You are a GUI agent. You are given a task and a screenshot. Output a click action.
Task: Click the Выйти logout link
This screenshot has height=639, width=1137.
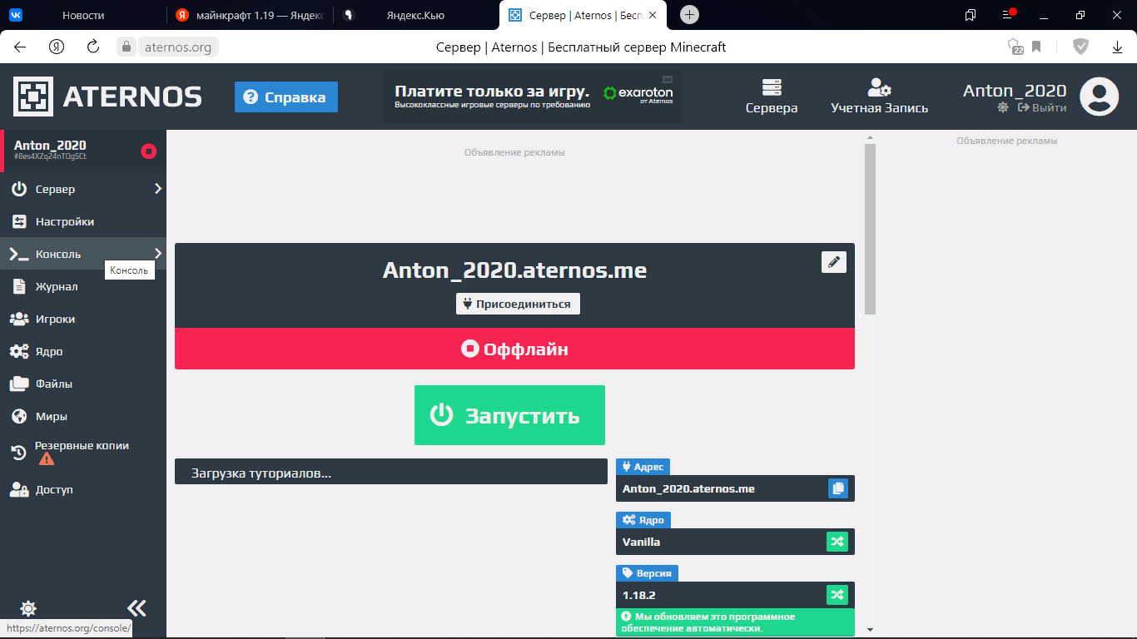1042,107
